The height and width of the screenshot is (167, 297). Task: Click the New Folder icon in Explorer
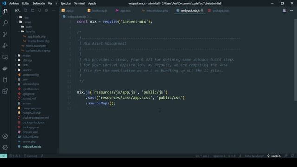[32, 10]
